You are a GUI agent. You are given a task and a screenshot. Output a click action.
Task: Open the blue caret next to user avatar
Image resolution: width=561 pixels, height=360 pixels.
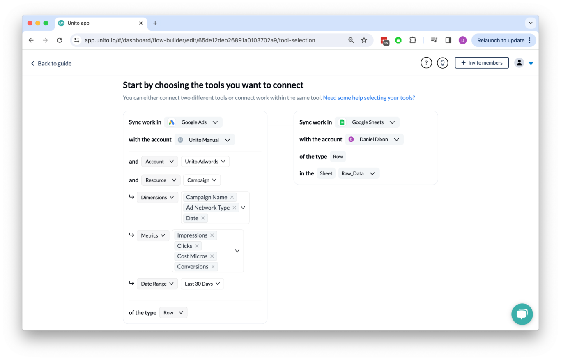[x=531, y=63]
